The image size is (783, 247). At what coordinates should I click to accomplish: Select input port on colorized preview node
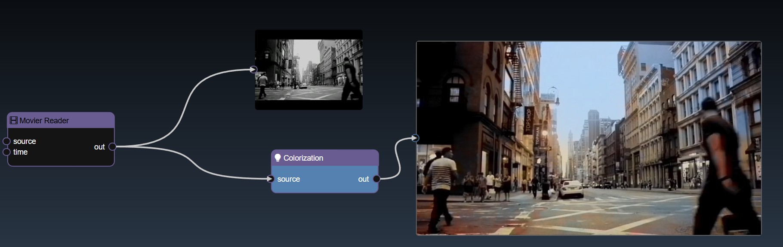[x=415, y=138]
